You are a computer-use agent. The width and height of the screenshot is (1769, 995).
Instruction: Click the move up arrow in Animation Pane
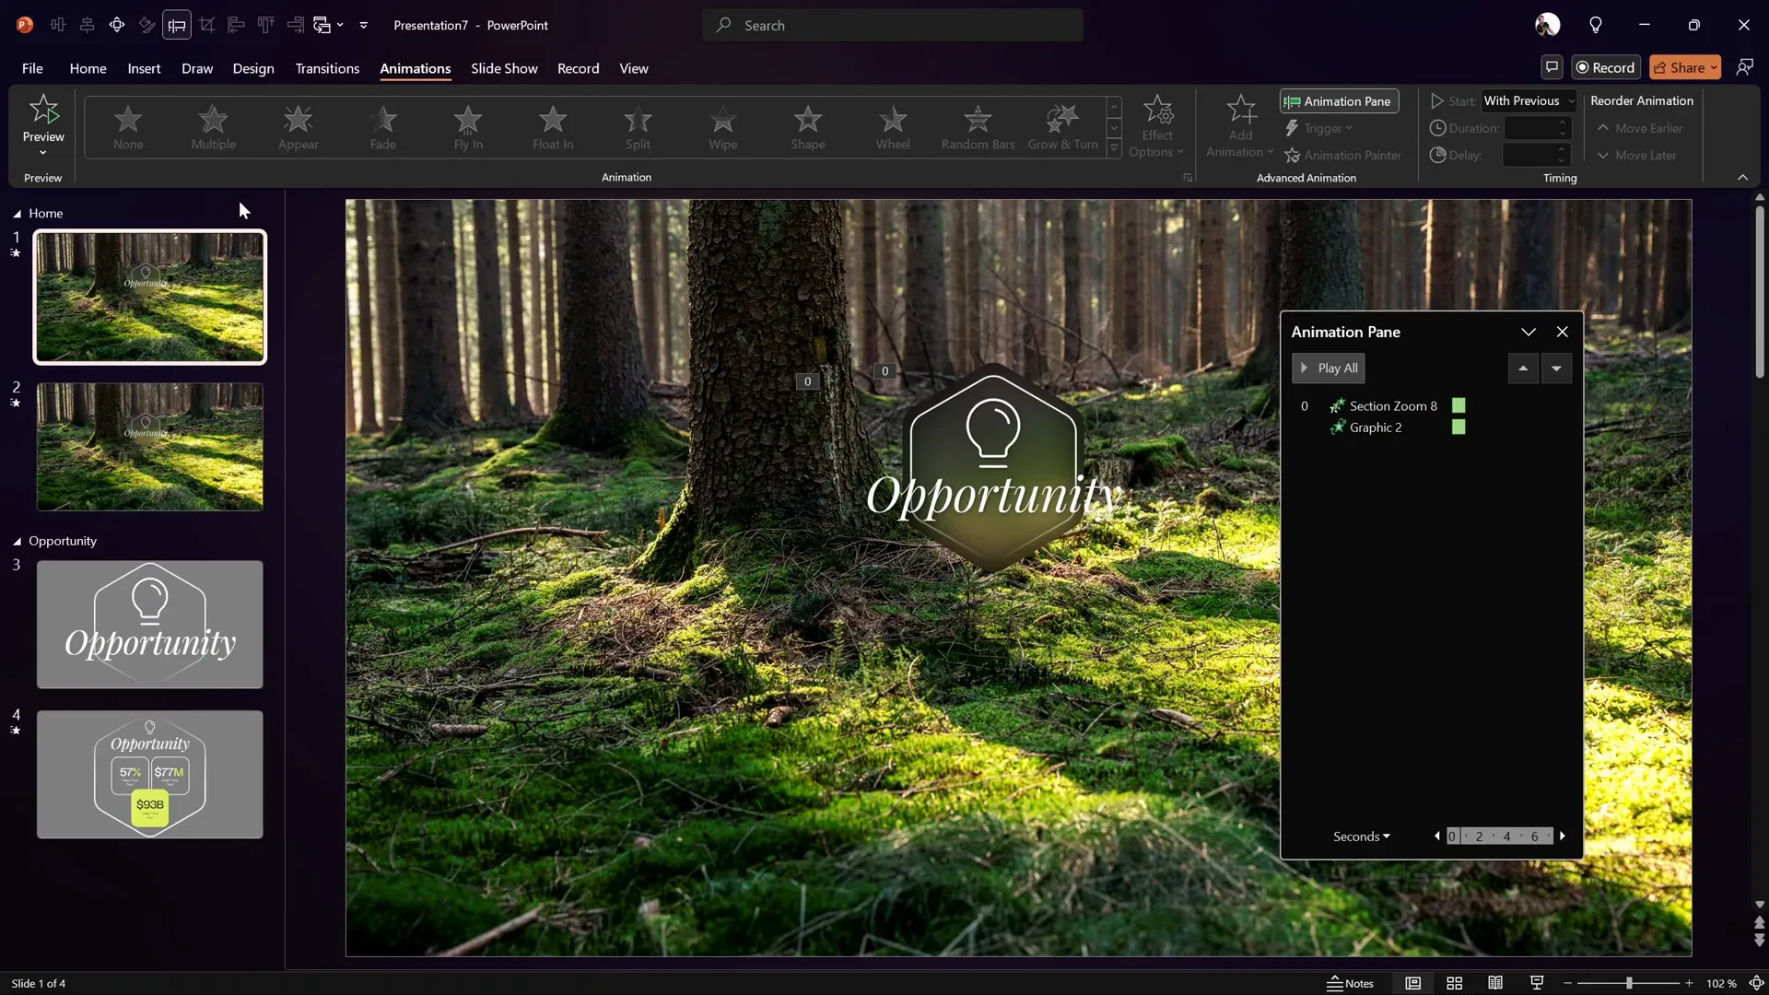point(1523,369)
